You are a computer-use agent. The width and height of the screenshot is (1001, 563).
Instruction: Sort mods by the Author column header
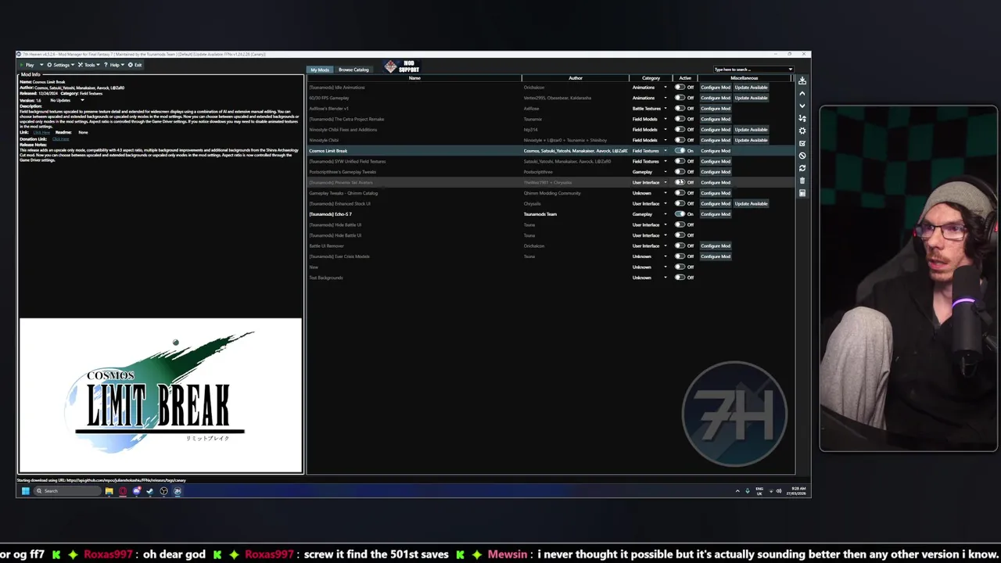click(576, 78)
